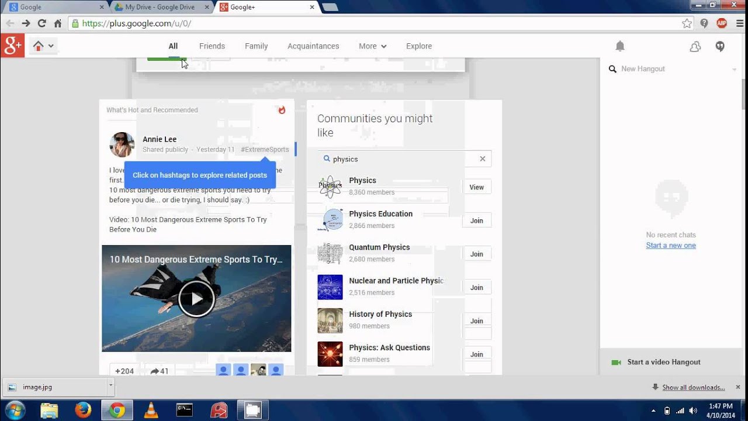The image size is (748, 421).
Task: Open the Command Prompt taskbar icon
Action: (185, 410)
